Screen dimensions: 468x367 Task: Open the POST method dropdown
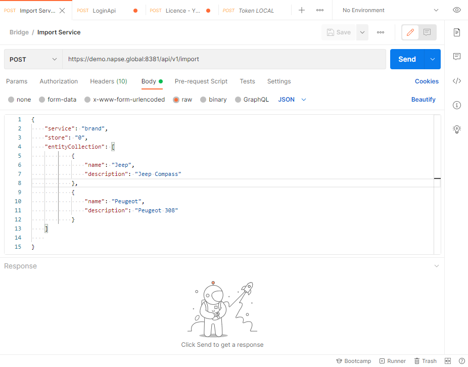(x=33, y=59)
